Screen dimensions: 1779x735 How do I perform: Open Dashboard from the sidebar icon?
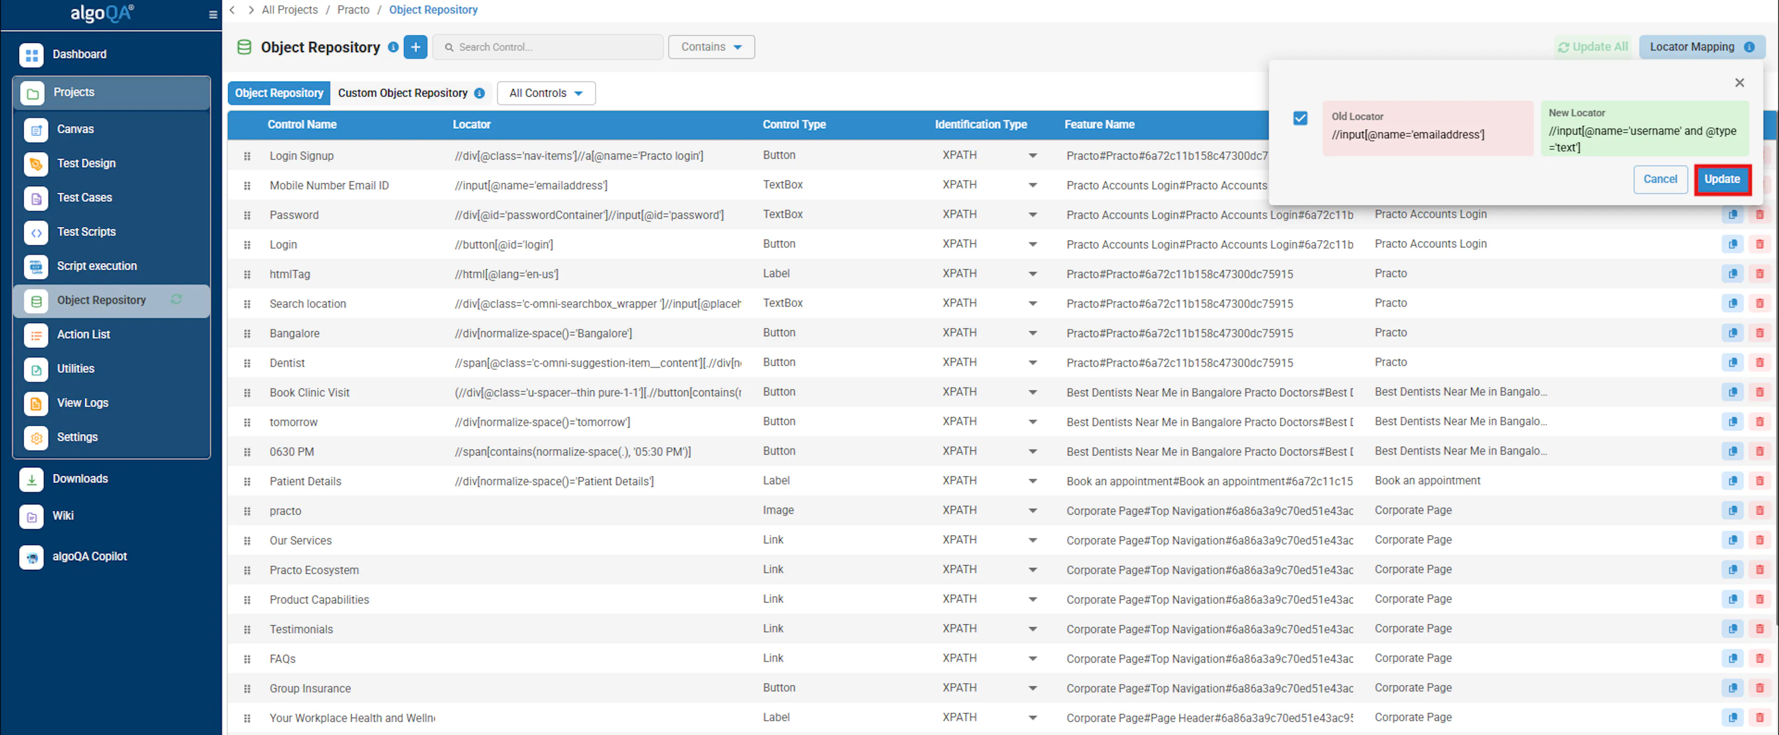coord(32,55)
